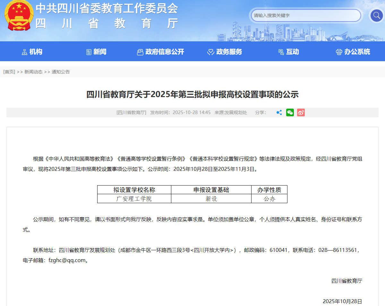
Task: Click the fzghc@qq.com email address
Action: [x=67, y=260]
